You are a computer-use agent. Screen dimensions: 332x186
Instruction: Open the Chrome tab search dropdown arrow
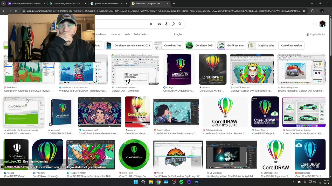click(3, 4)
